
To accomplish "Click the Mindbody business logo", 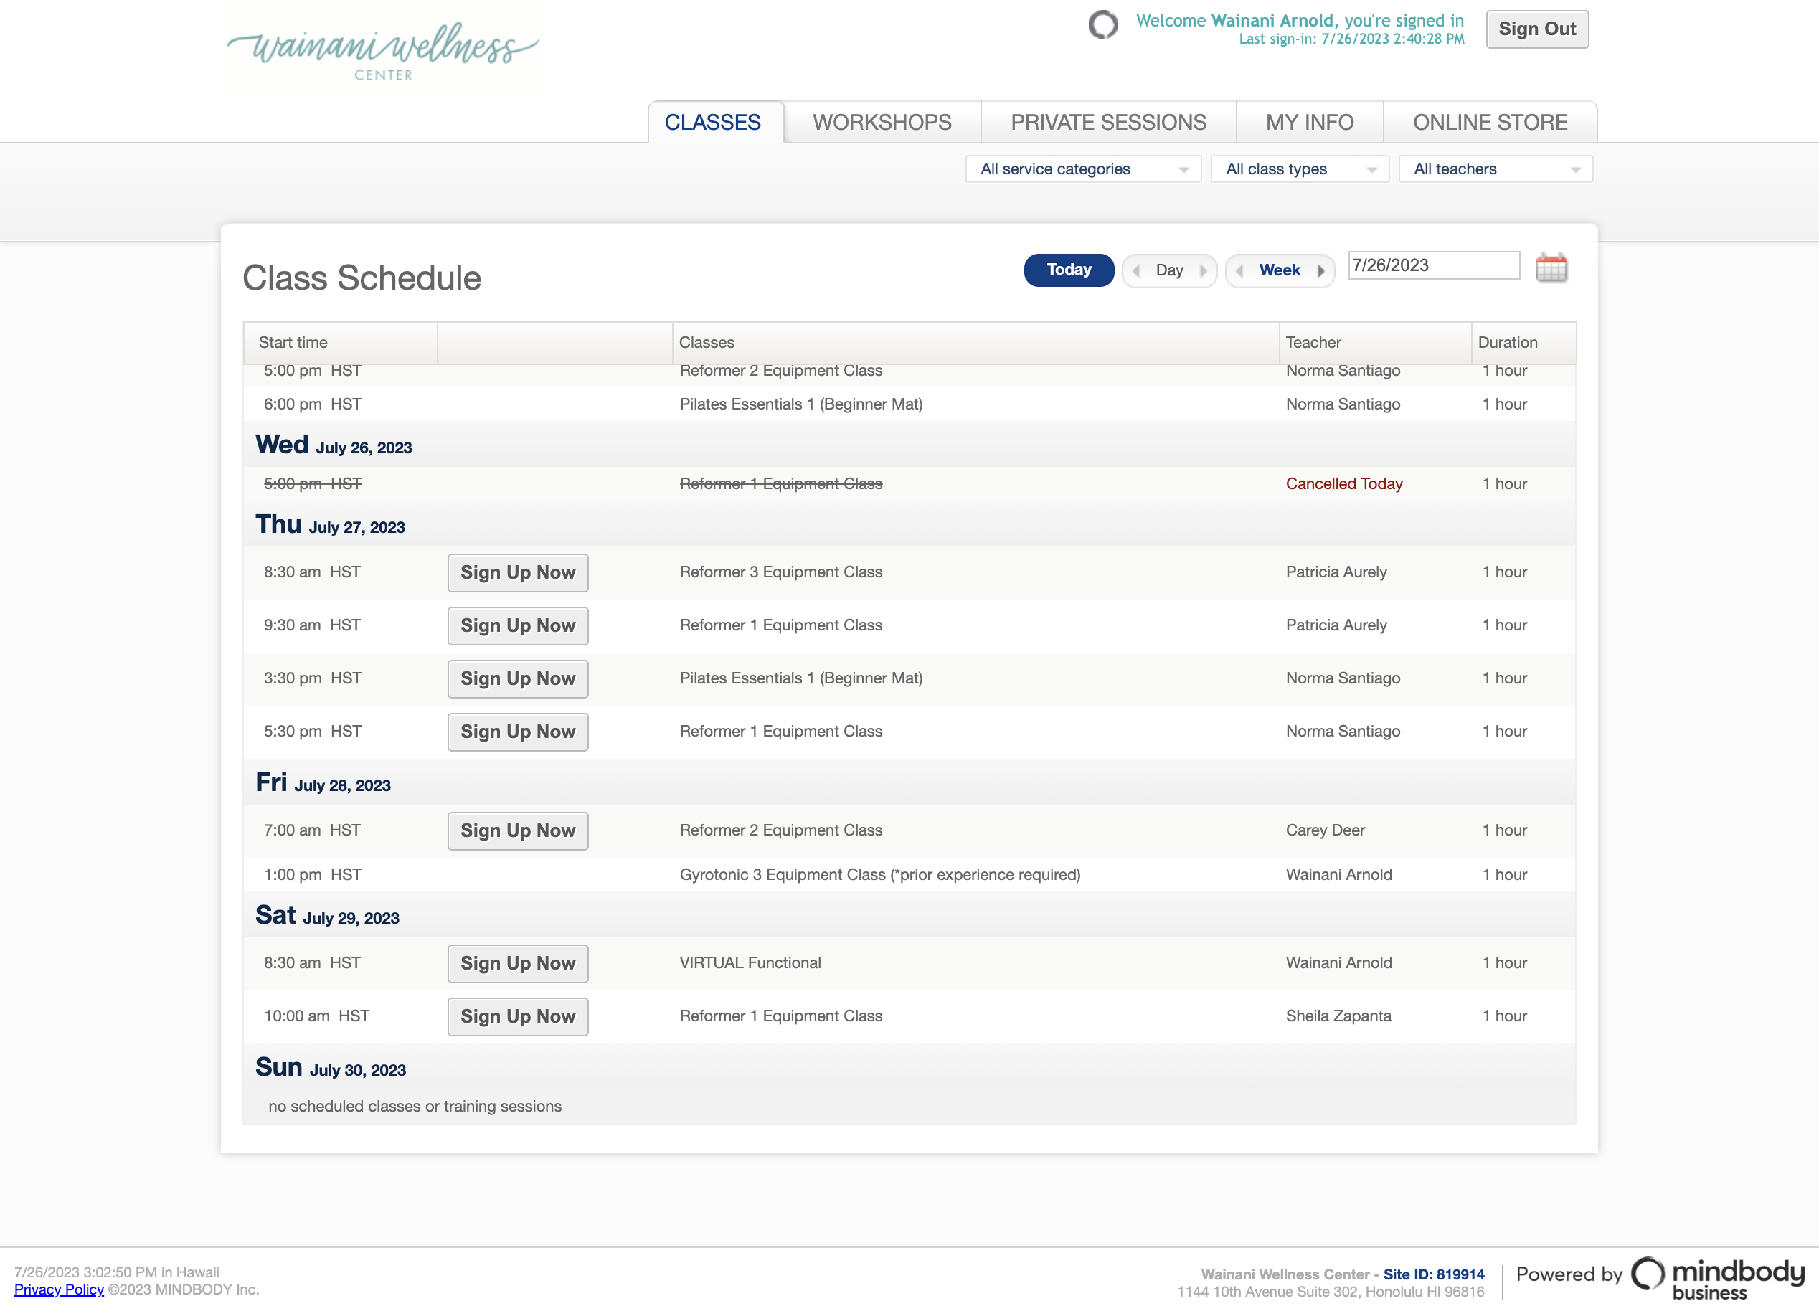I will click(x=1718, y=1277).
